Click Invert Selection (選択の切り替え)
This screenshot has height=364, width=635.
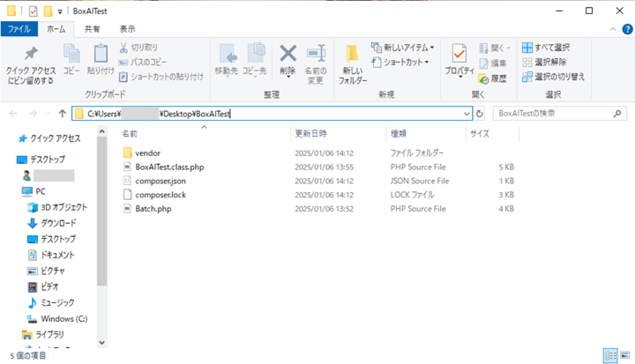552,77
